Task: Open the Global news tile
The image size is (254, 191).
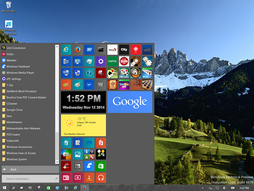Action: point(112,50)
